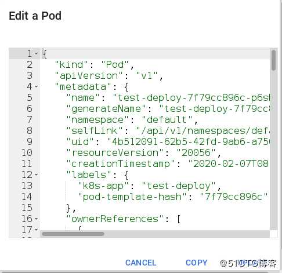The image size is (282, 273).
Task: Grab the editor's vertical scrollbar thumb
Action: coord(273,60)
